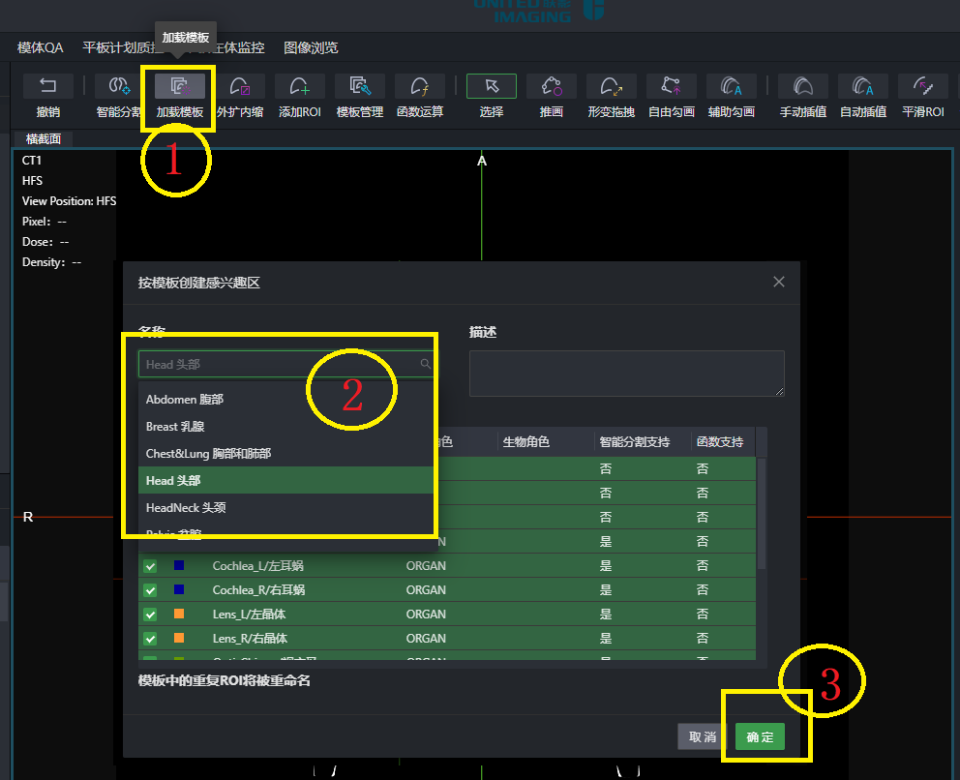Uncheck the Lens_L/左晶体 checkbox

150,615
